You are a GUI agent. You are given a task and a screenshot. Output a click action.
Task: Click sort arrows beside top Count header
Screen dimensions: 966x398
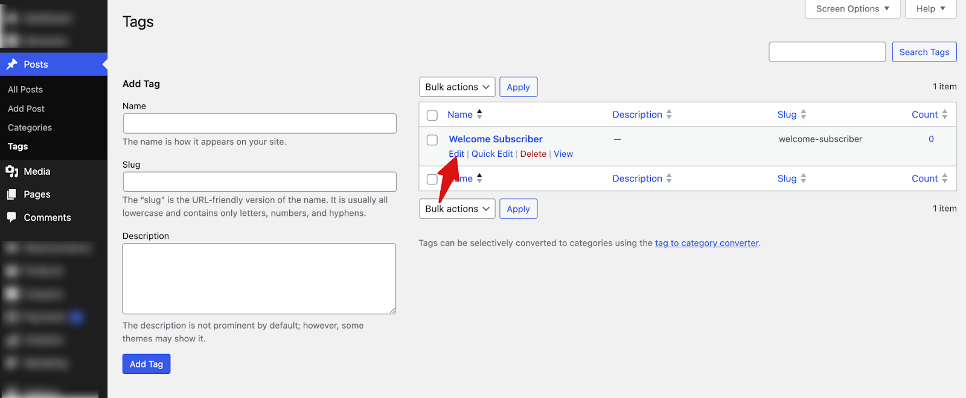tap(944, 115)
